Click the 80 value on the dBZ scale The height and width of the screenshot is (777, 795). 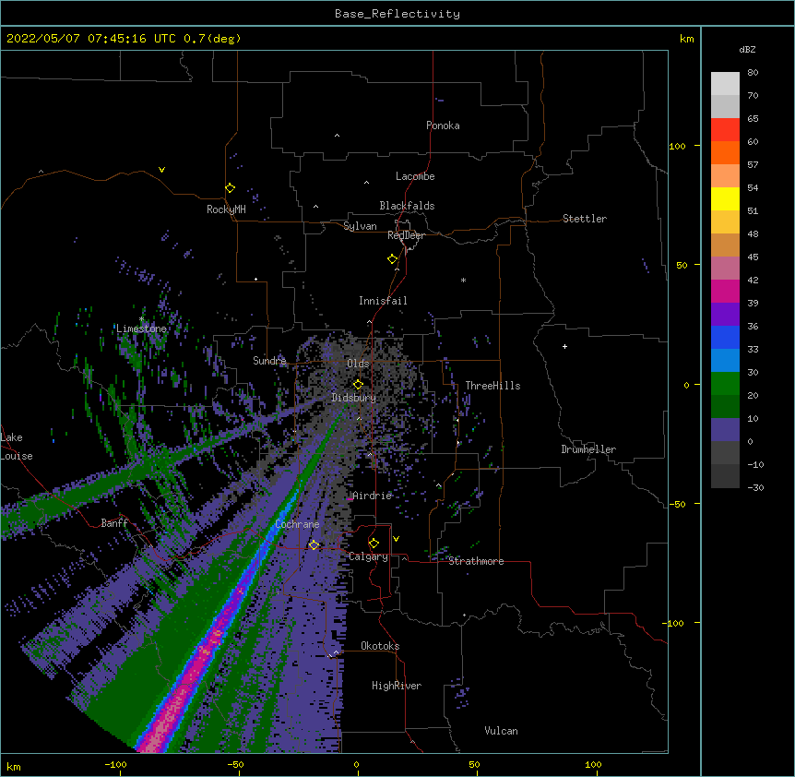coord(753,73)
